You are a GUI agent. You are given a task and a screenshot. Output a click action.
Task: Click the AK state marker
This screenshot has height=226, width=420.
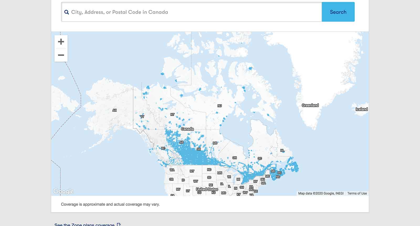[x=114, y=110]
